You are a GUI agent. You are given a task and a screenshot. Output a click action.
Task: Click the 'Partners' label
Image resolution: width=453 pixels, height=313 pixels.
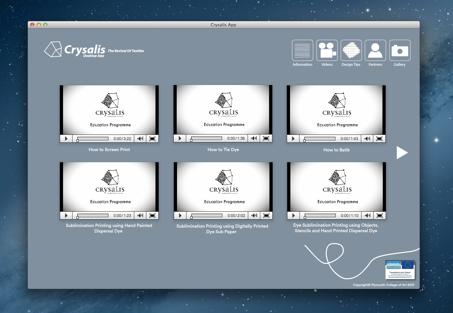pos(375,64)
